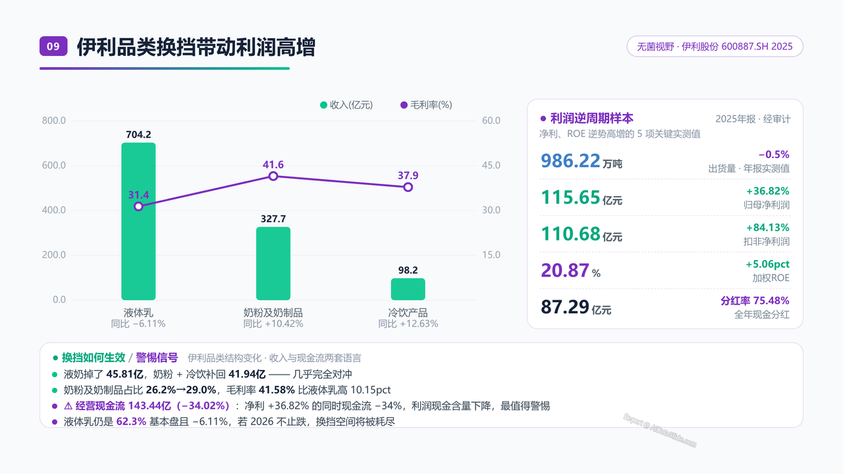Click the 分红率 75.48% figure
843x474 pixels.
tap(755, 300)
